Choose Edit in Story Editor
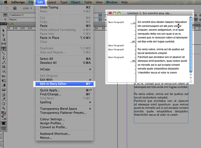The width and height of the screenshot is (201, 148). click(64, 84)
